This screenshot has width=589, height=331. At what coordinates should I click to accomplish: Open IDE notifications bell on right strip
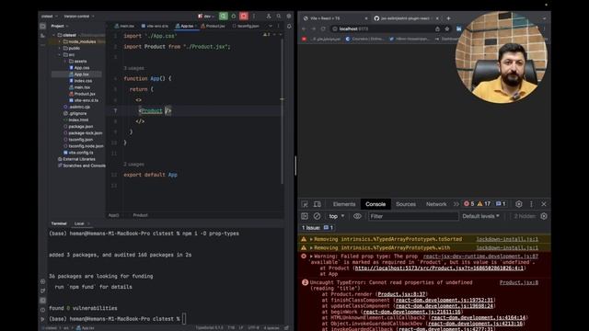289,27
